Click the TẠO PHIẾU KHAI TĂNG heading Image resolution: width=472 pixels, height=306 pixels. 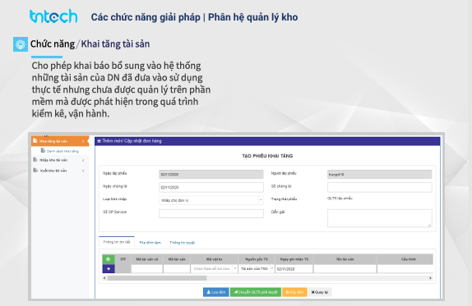pyautogui.click(x=267, y=156)
